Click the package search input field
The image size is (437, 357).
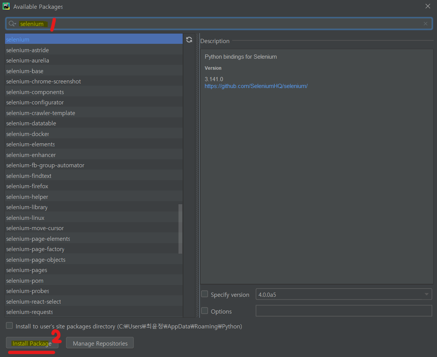coord(219,24)
